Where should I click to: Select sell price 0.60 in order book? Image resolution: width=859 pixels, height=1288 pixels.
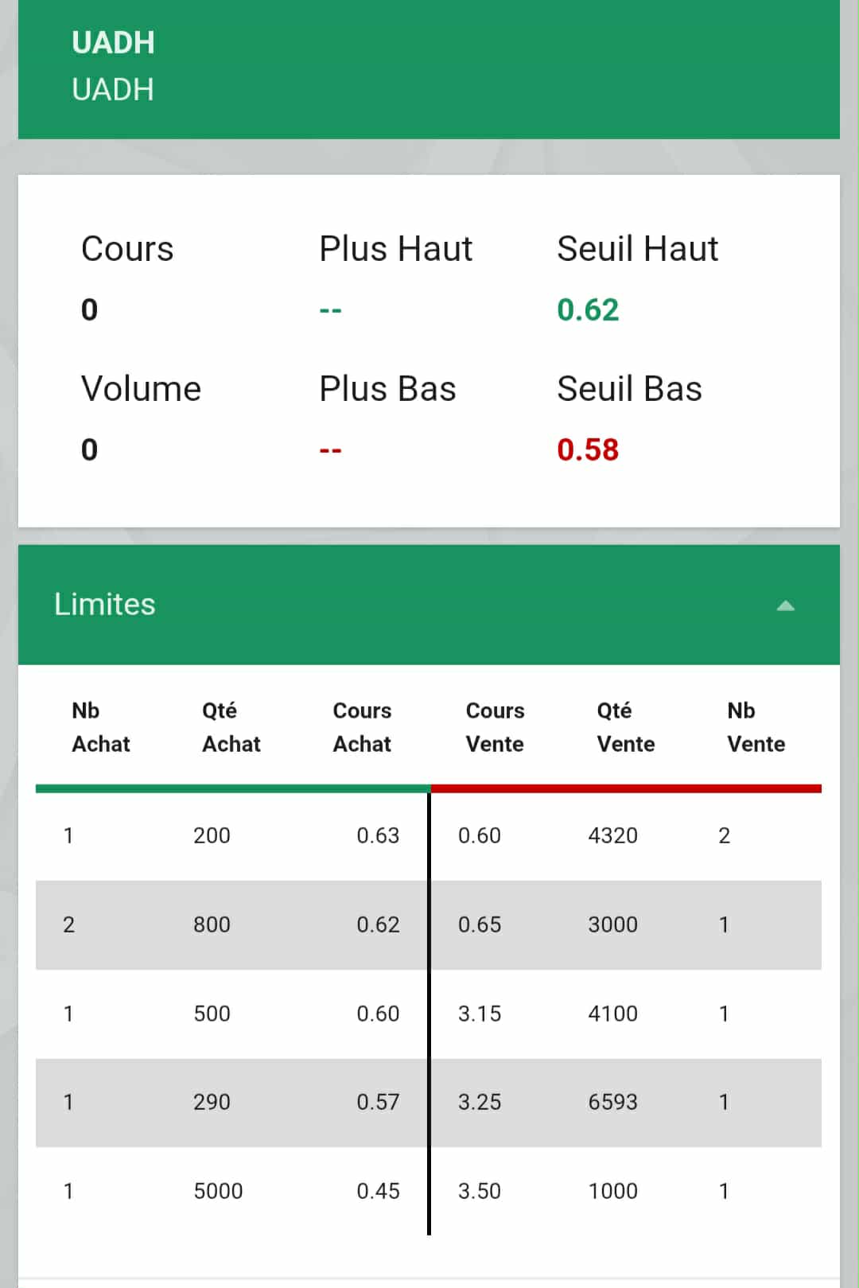pyautogui.click(x=480, y=835)
